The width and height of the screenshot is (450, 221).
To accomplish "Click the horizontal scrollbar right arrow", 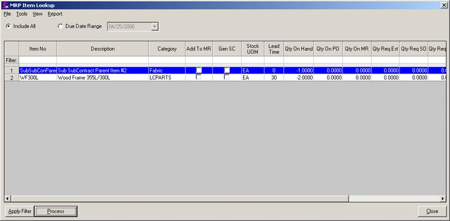I will pyautogui.click(x=443, y=198).
